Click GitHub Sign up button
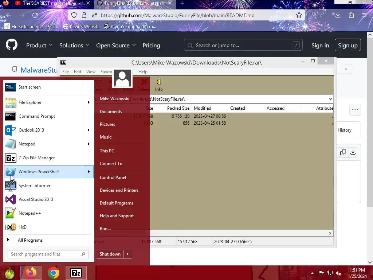Viewport: 373px width, 280px height. (348, 45)
